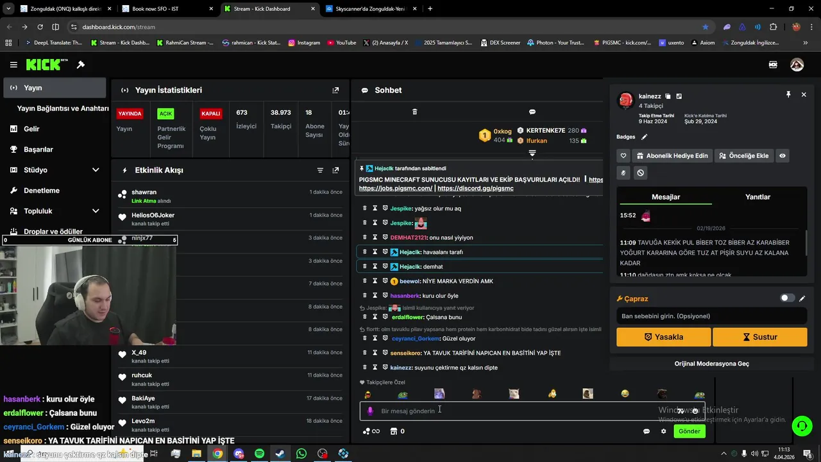Click Orijinal Moderasyona Geç
The height and width of the screenshot is (462, 821).
point(712,364)
